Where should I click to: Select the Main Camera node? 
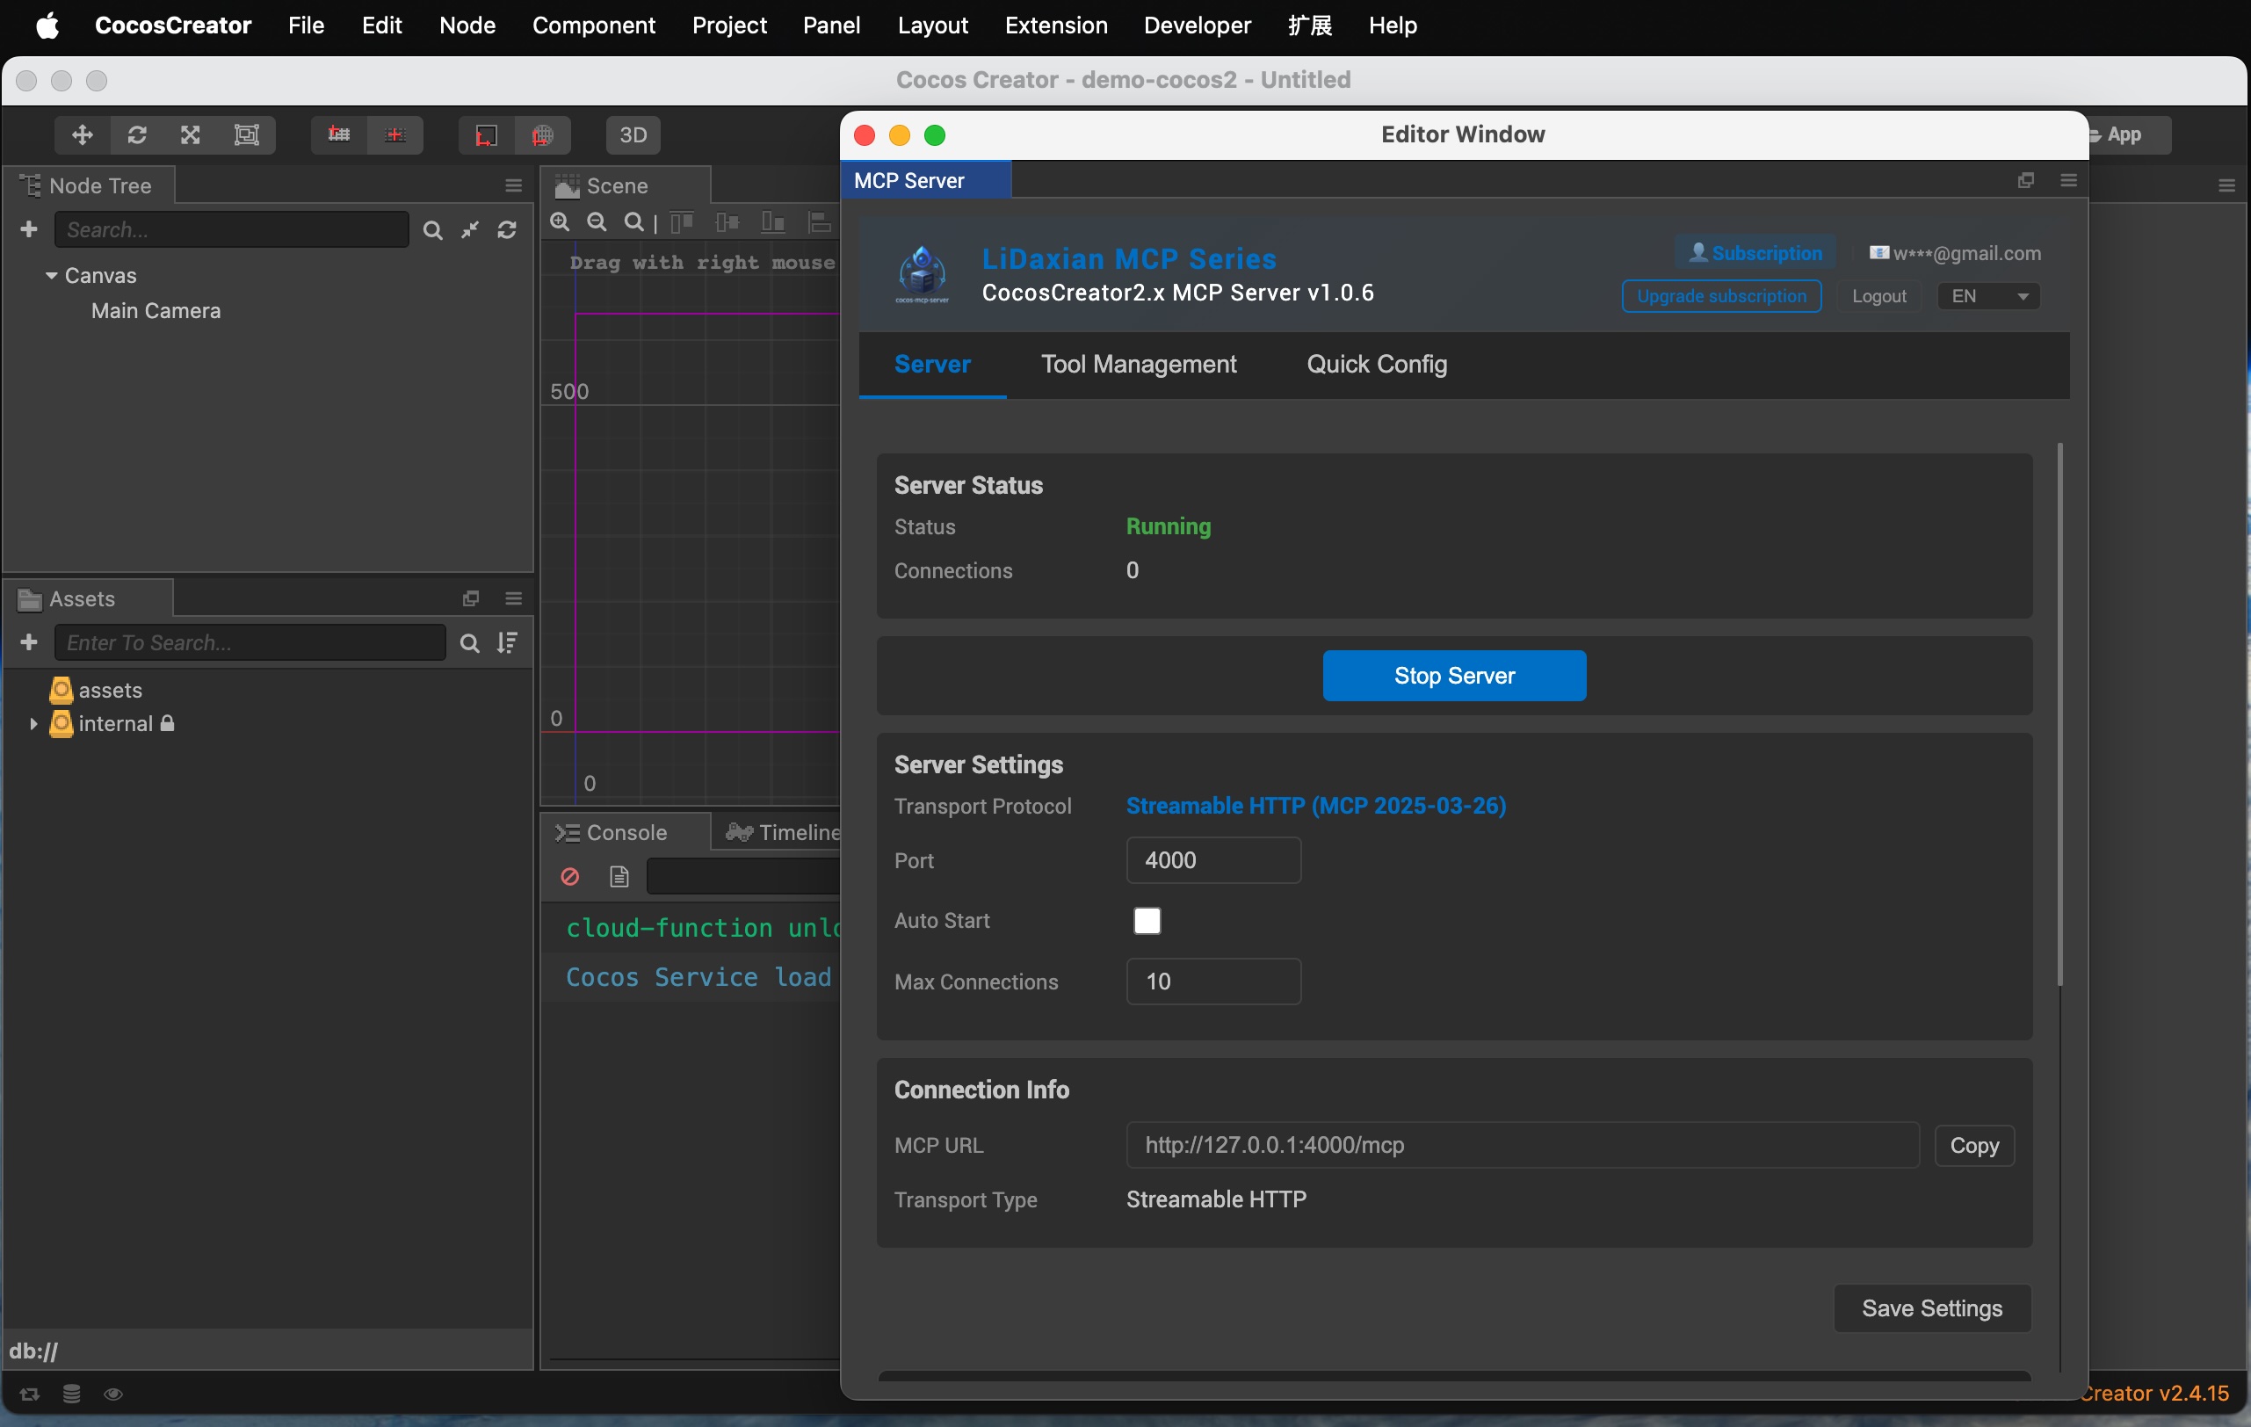tap(156, 310)
